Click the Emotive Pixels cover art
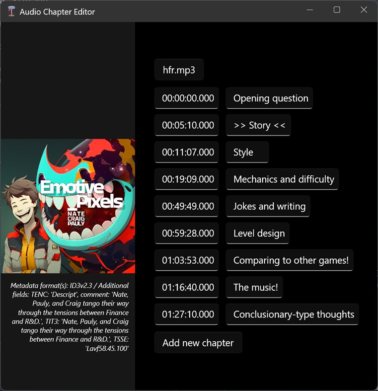 click(68, 206)
